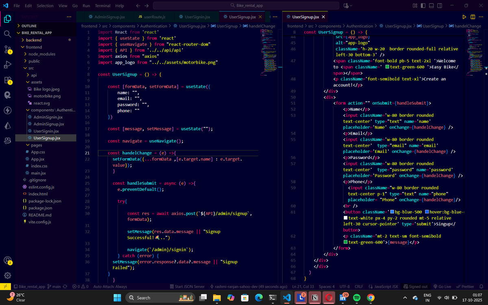The width and height of the screenshot is (488, 305).
Task: Open the Run and Debug view
Action: 7,64
